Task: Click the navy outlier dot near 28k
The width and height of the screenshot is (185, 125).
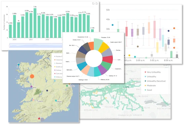Action: point(168,31)
